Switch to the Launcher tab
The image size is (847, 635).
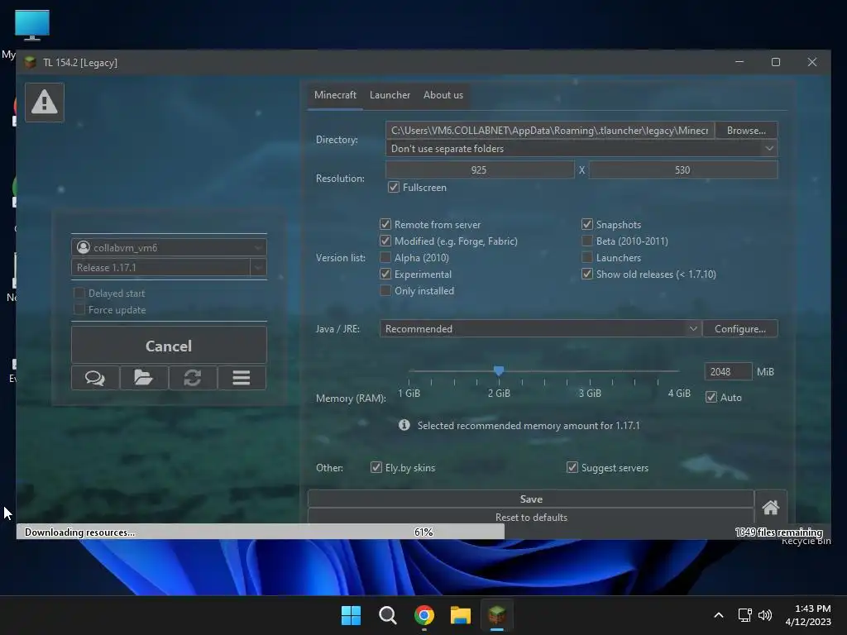[390, 95]
